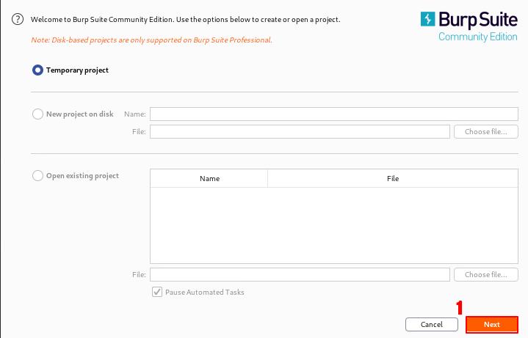Click the Community Edition label under the logo
The image size is (528, 338).
(477, 37)
